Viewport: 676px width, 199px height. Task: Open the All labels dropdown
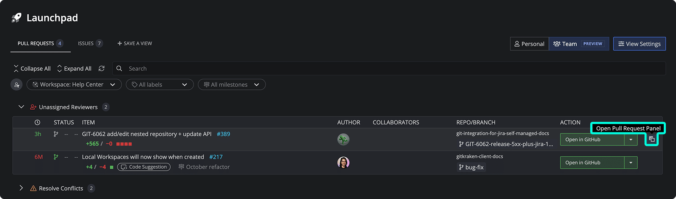coord(160,85)
